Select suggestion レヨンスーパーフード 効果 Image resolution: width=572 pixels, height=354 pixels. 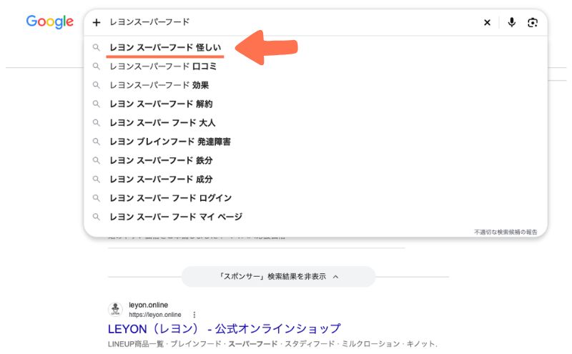pos(315,85)
